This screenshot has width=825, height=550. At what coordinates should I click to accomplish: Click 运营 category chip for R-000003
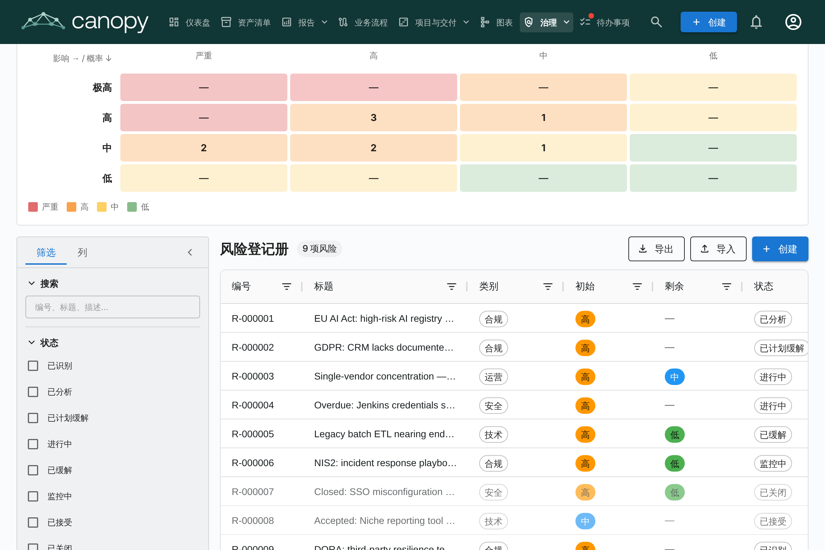(493, 377)
